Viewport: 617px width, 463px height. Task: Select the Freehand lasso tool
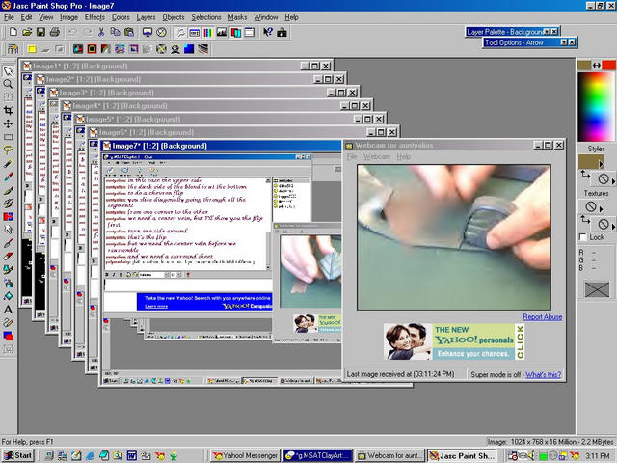[8, 150]
